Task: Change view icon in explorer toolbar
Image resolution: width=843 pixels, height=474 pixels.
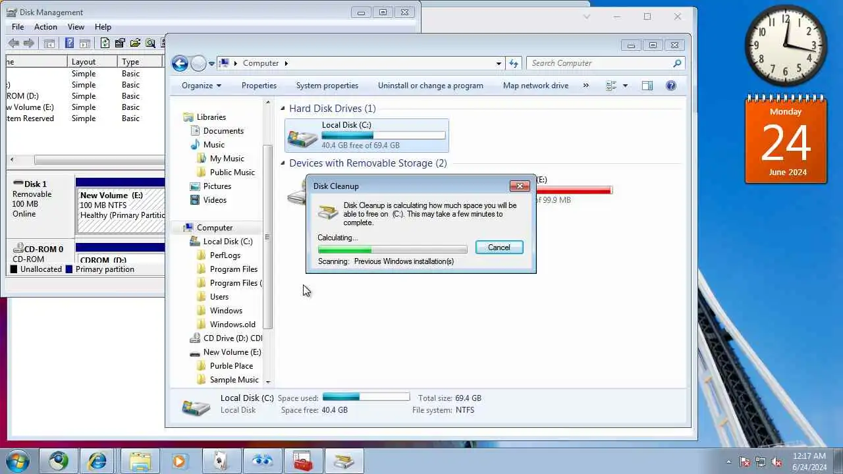Action: (x=611, y=86)
